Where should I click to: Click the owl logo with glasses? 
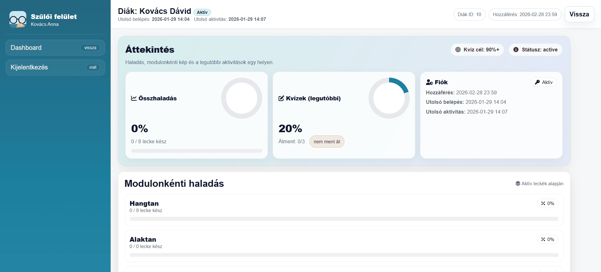18,20
